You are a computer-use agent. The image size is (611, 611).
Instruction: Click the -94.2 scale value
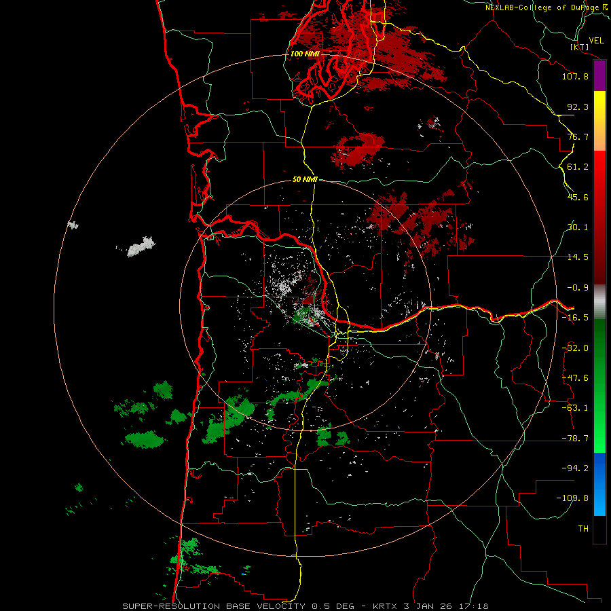[575, 468]
